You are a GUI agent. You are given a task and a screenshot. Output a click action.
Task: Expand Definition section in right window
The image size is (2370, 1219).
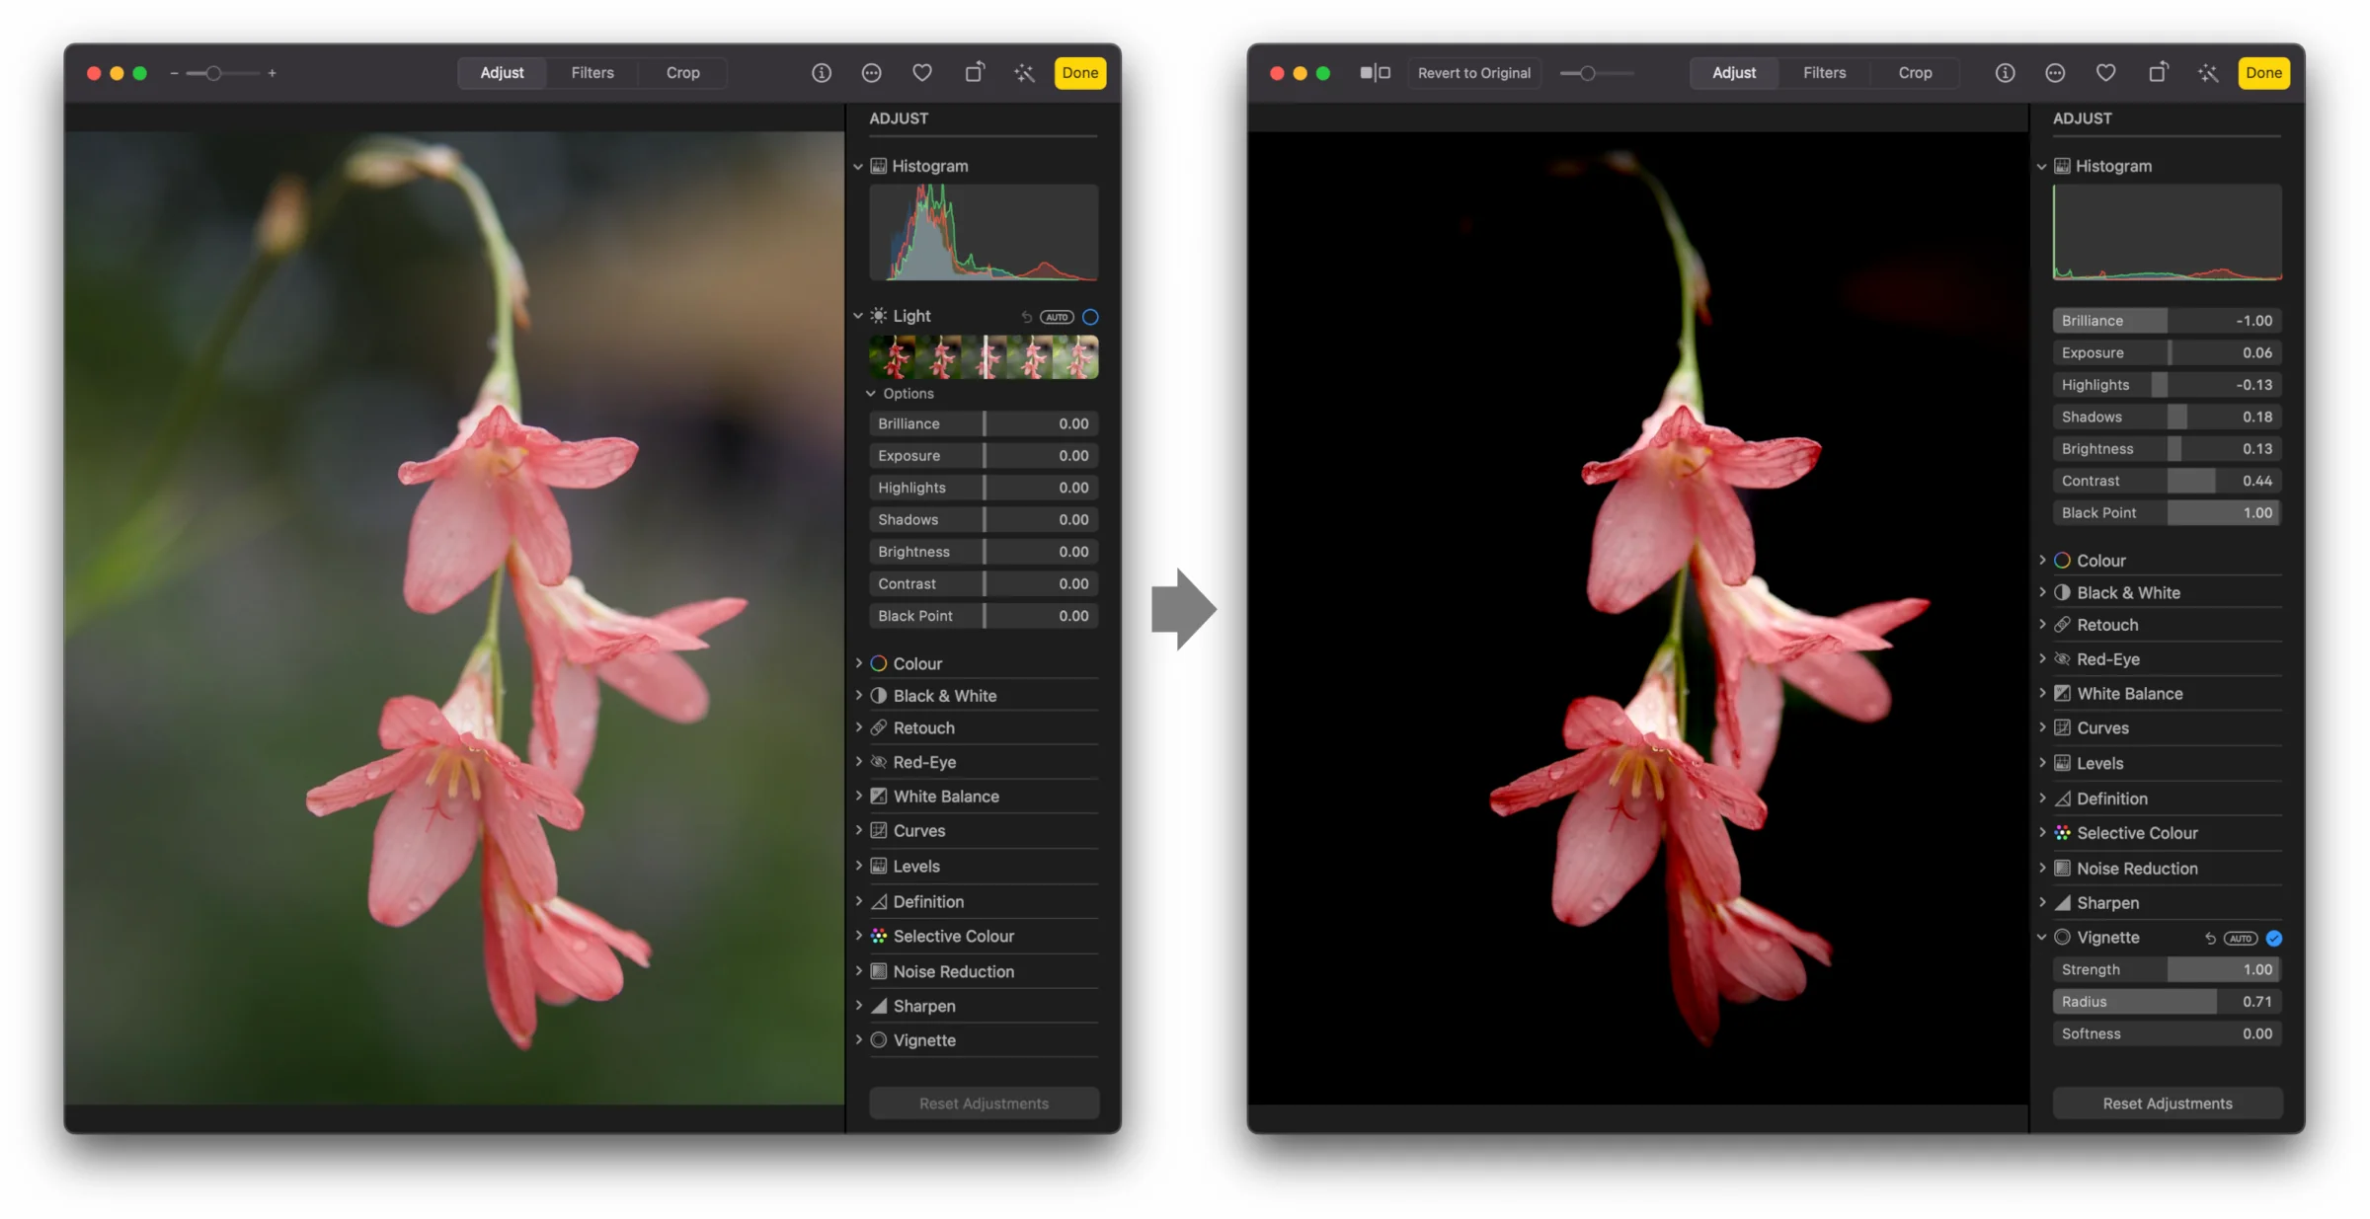[2042, 798]
